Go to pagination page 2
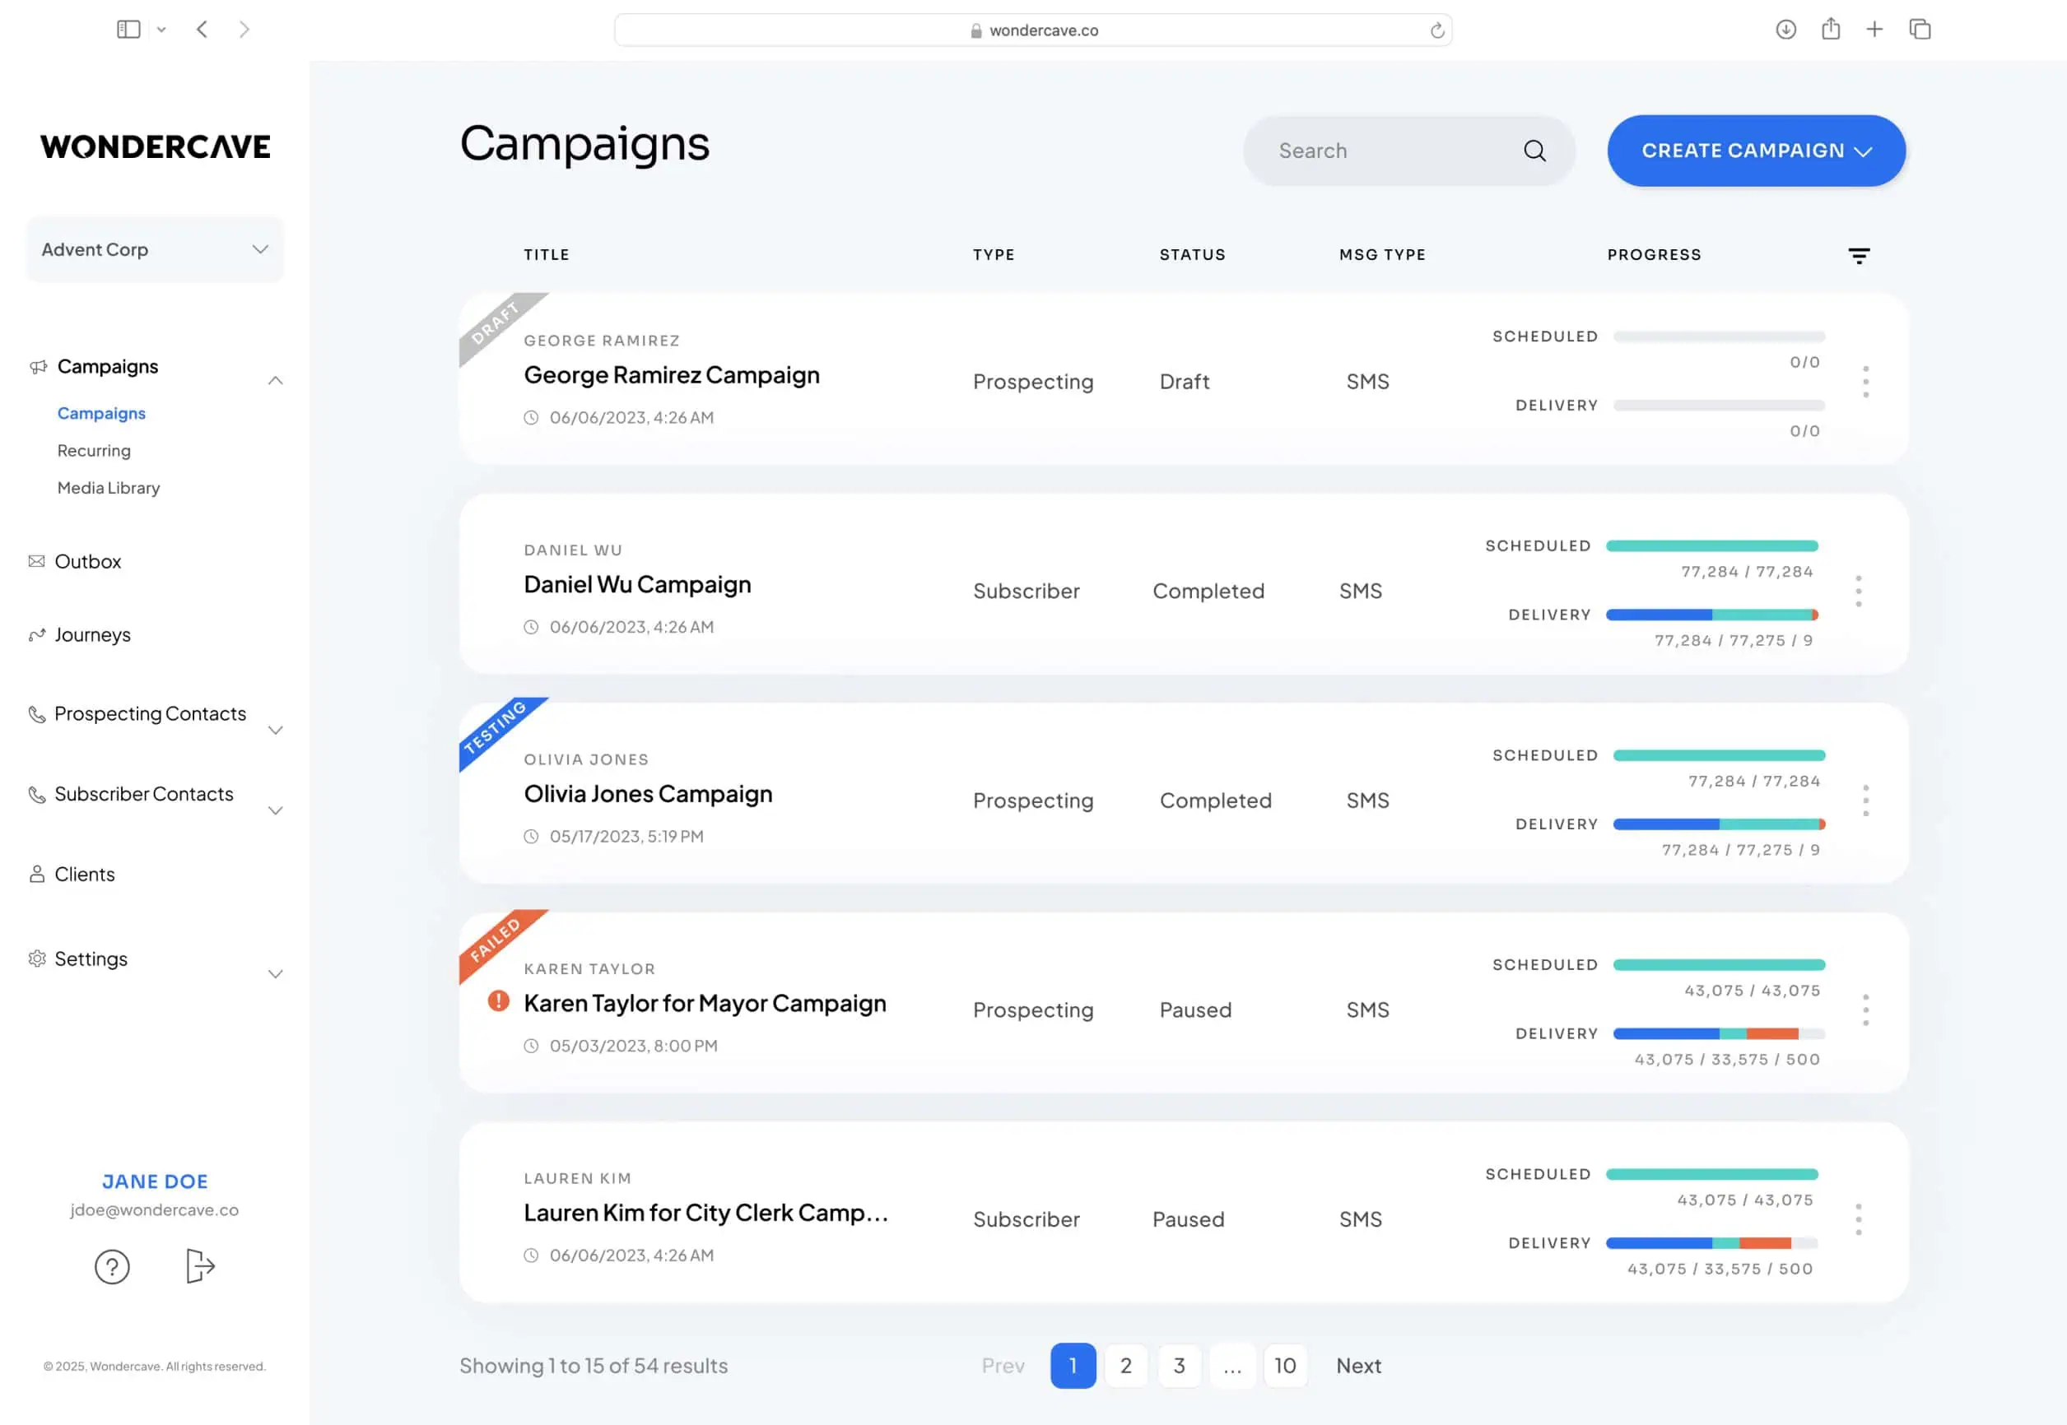 [x=1125, y=1366]
